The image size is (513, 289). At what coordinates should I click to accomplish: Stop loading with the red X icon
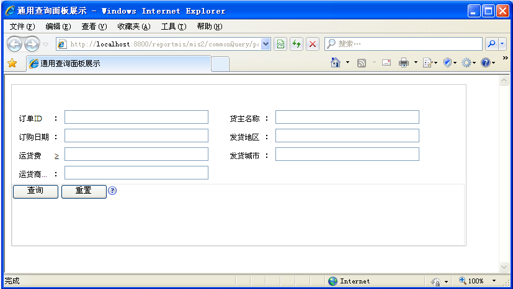[313, 44]
